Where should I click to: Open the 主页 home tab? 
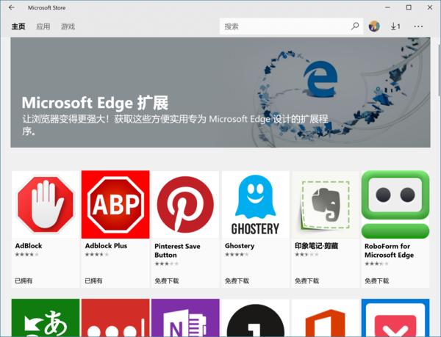18,26
